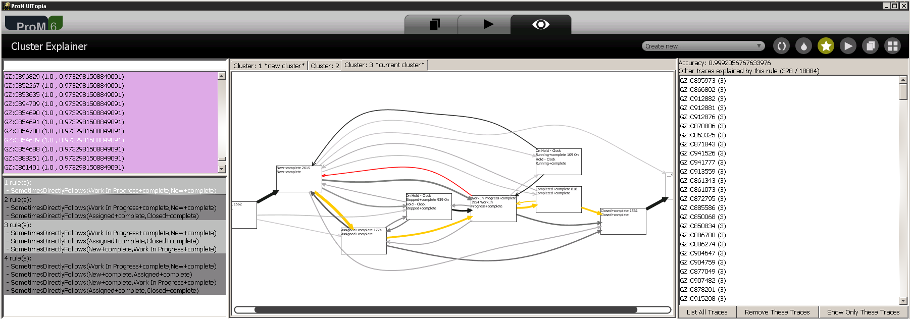Open the 'Create new...' dropdown
The height and width of the screenshot is (319, 910).
pyautogui.click(x=703, y=46)
